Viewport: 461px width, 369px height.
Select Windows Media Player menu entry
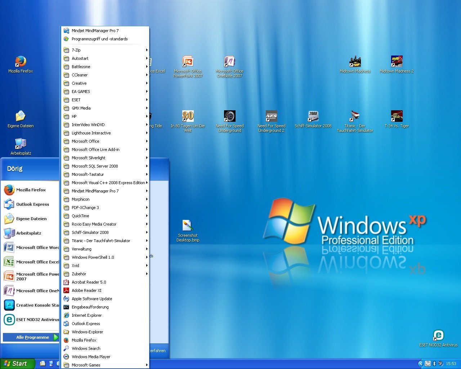(x=106, y=357)
